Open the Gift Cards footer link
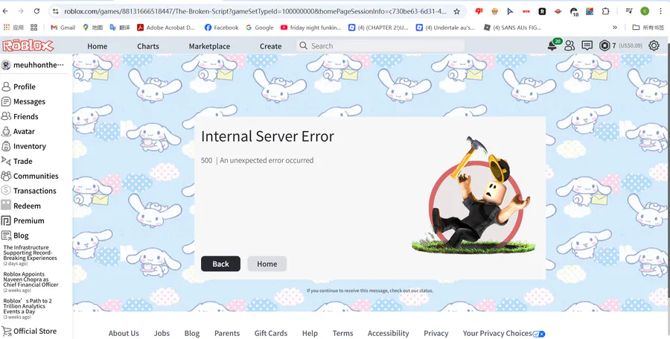The image size is (670, 339). (271, 334)
